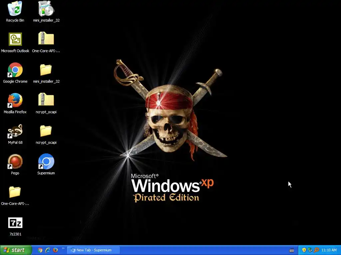
Task: Select the plain ncrypt_ocapi folder icon
Action: tap(46, 131)
